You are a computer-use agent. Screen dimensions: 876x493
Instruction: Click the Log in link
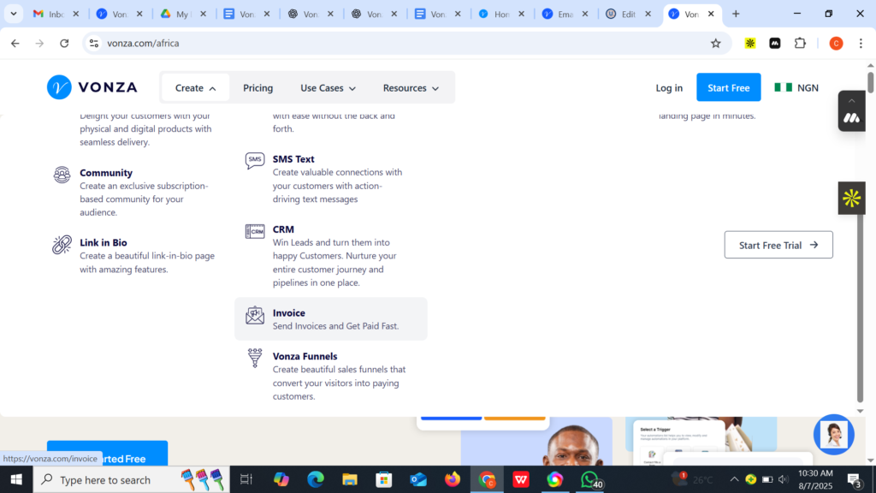coord(669,88)
